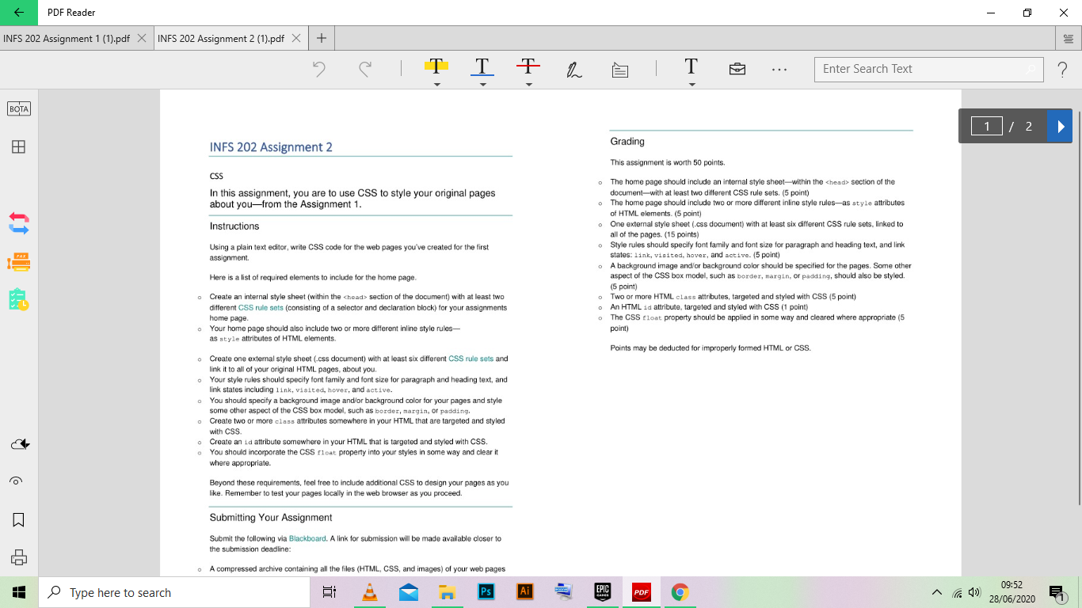Open the more options ellipsis menu
The height and width of the screenshot is (608, 1082).
coord(779,70)
